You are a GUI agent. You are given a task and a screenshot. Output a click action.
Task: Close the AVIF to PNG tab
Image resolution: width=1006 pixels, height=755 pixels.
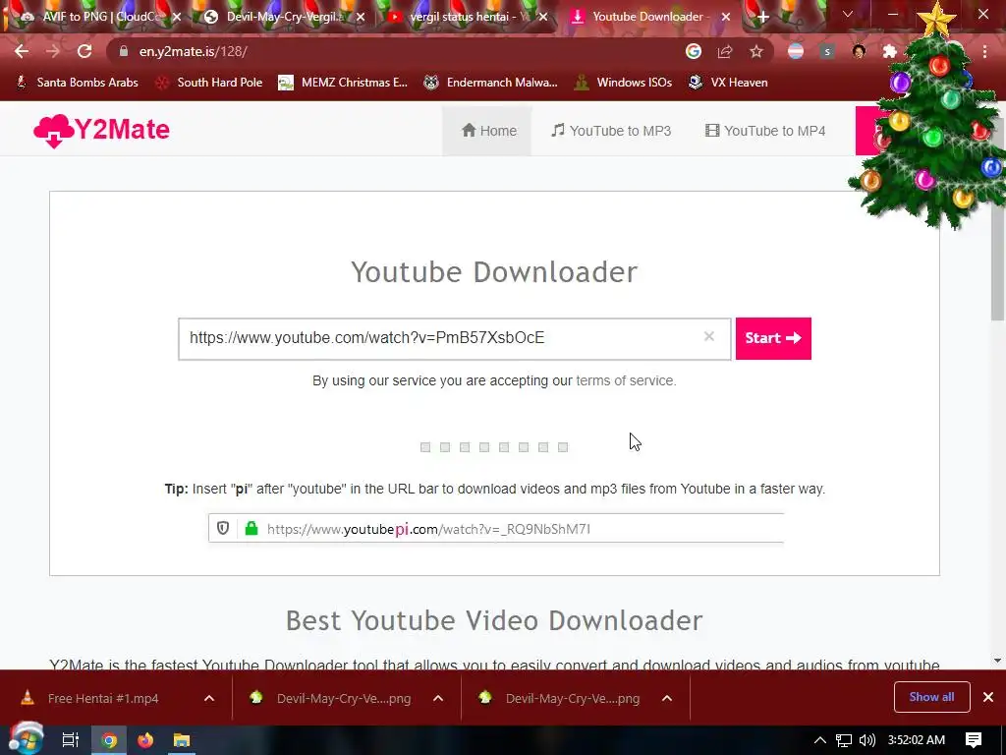[177, 17]
